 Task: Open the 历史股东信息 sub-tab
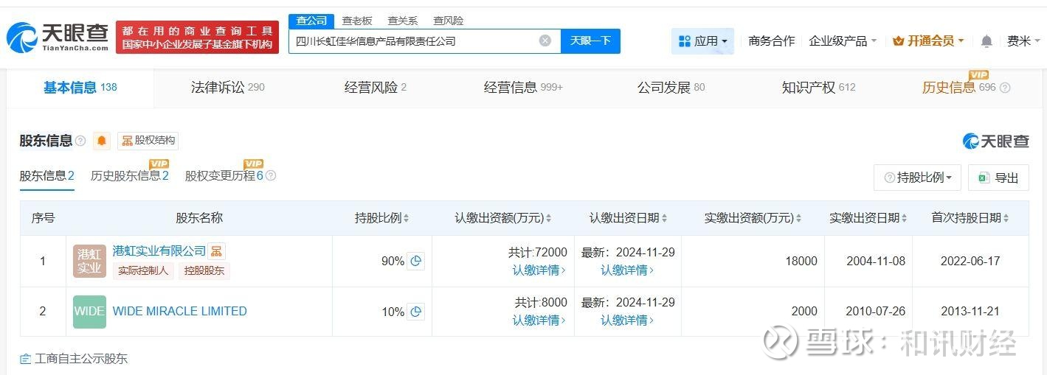130,176
